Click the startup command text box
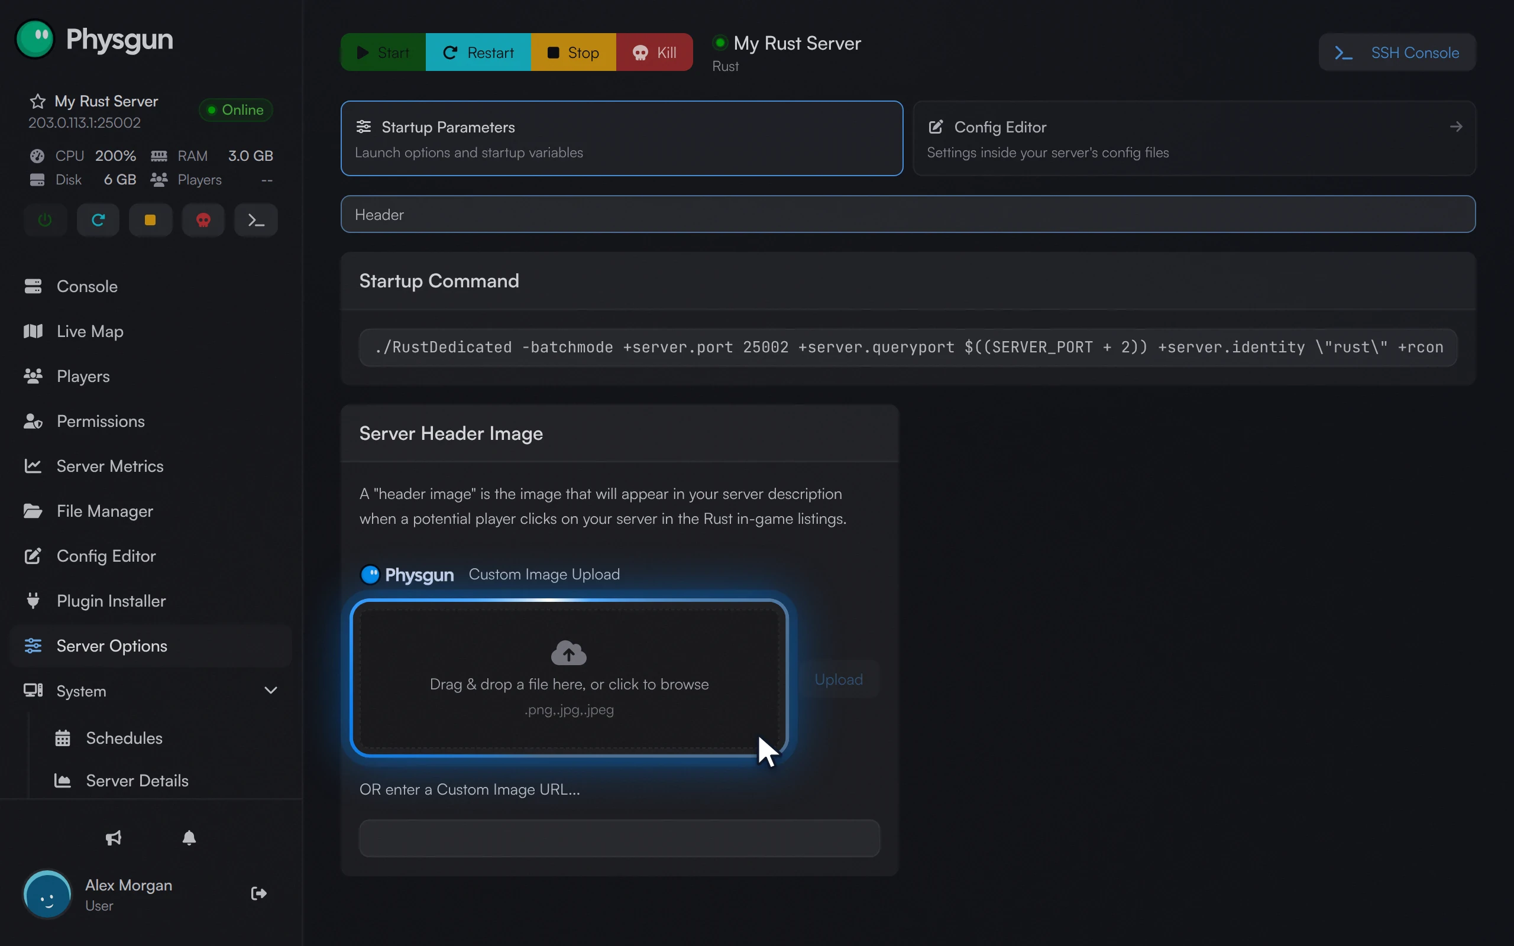1514x946 pixels. 908,347
